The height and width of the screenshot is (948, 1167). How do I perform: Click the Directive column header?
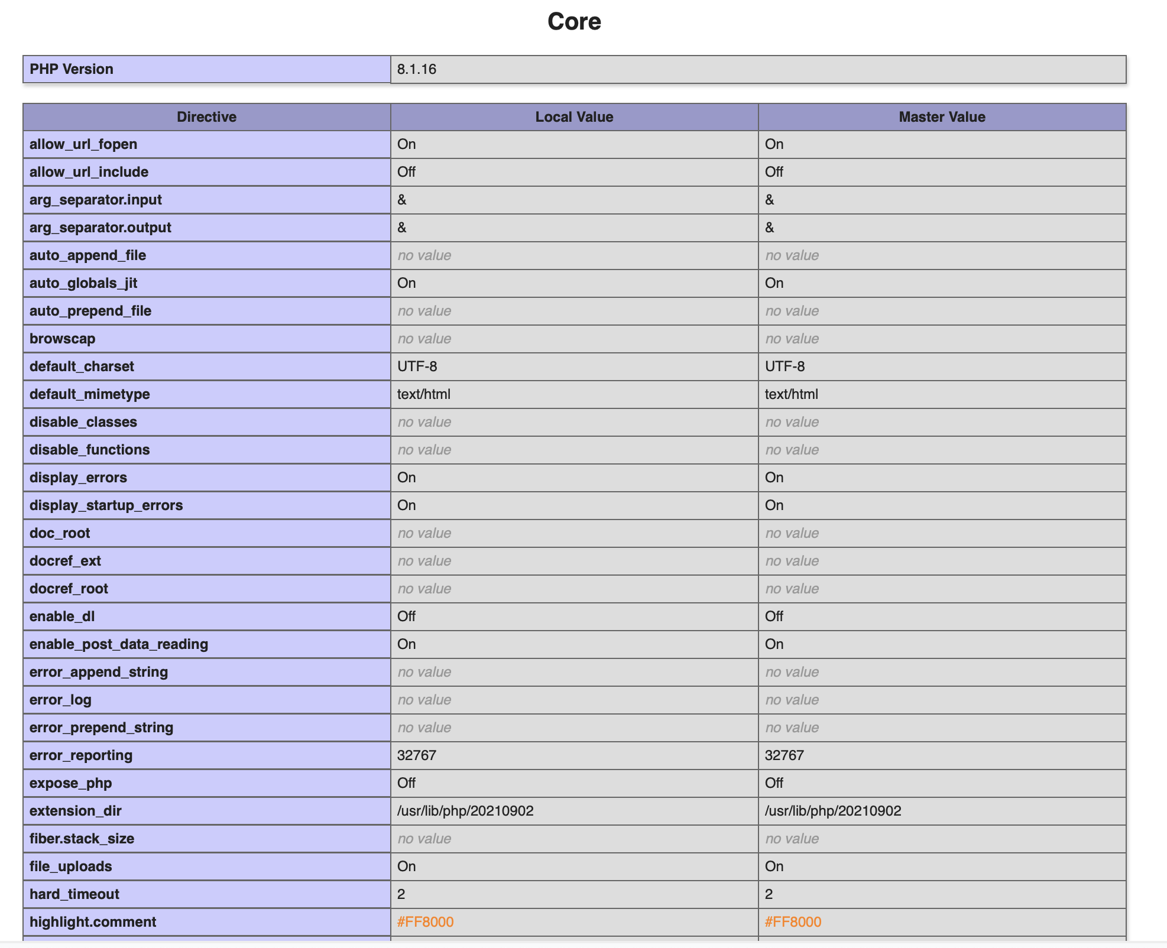tap(207, 117)
